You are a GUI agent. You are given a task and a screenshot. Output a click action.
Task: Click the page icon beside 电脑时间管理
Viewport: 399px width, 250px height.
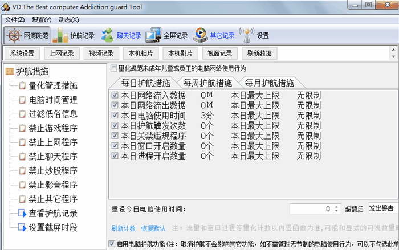[x=22, y=100]
